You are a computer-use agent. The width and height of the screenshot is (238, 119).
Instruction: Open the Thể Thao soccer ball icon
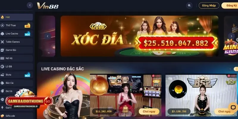tap(2, 25)
